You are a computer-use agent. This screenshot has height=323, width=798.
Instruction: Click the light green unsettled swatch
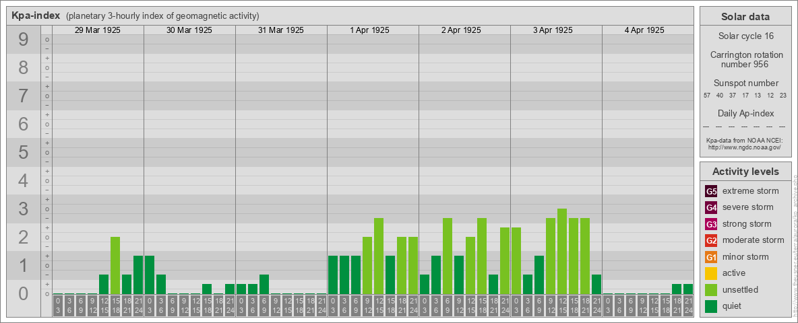(x=711, y=290)
